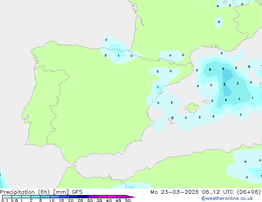Select the 0.1–0.5 mm legend swatch

[7, 197]
